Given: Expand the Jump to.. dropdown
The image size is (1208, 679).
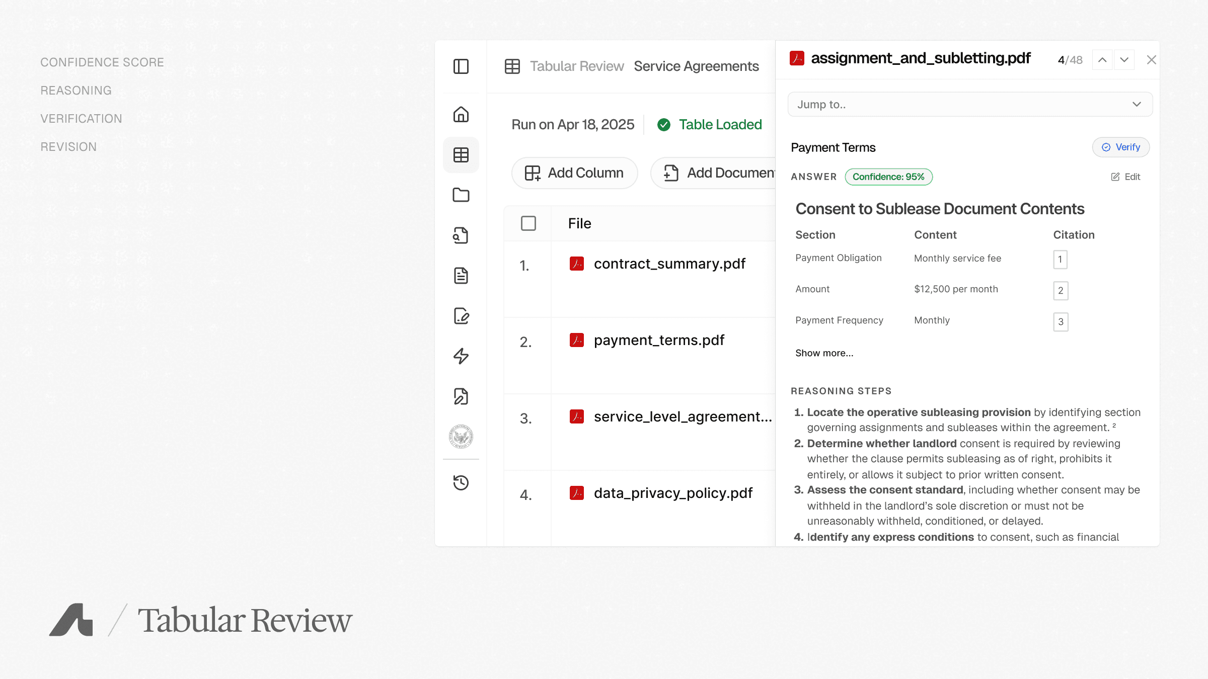Looking at the screenshot, I should click(x=970, y=105).
